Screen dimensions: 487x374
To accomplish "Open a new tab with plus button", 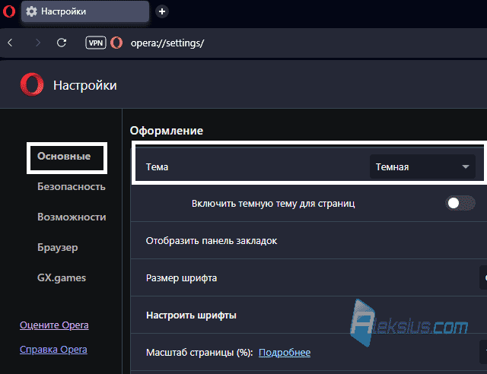I will [x=162, y=11].
